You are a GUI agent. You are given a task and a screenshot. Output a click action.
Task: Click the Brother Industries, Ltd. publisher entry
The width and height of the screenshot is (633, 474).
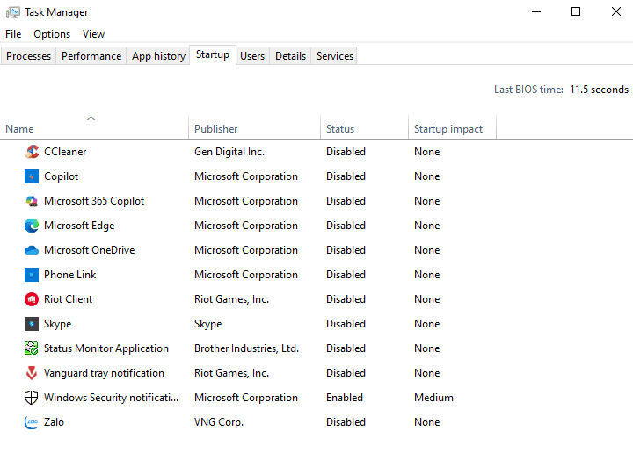pyautogui.click(x=246, y=348)
